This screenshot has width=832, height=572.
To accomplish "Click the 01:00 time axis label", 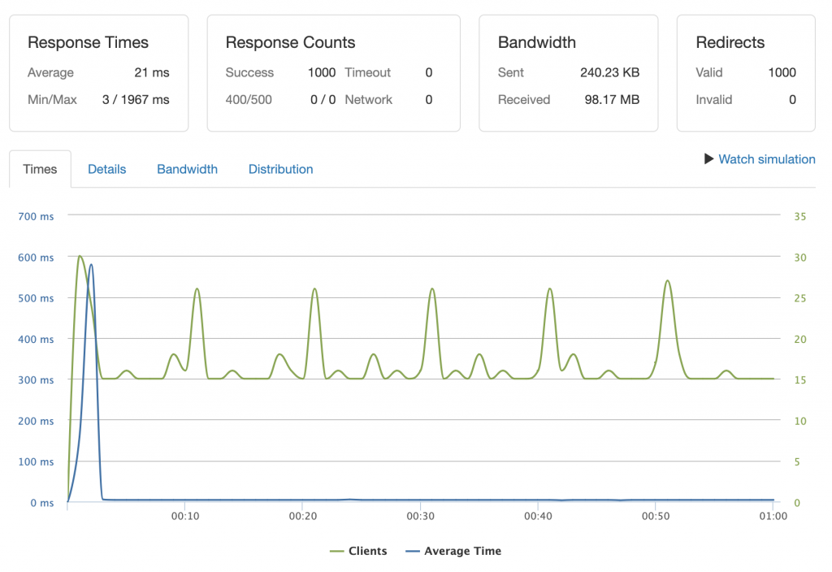I will click(x=773, y=516).
